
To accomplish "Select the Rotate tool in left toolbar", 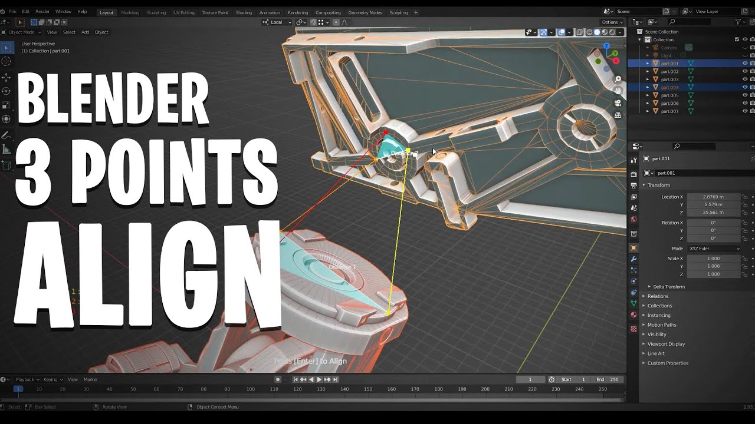I will [x=6, y=91].
